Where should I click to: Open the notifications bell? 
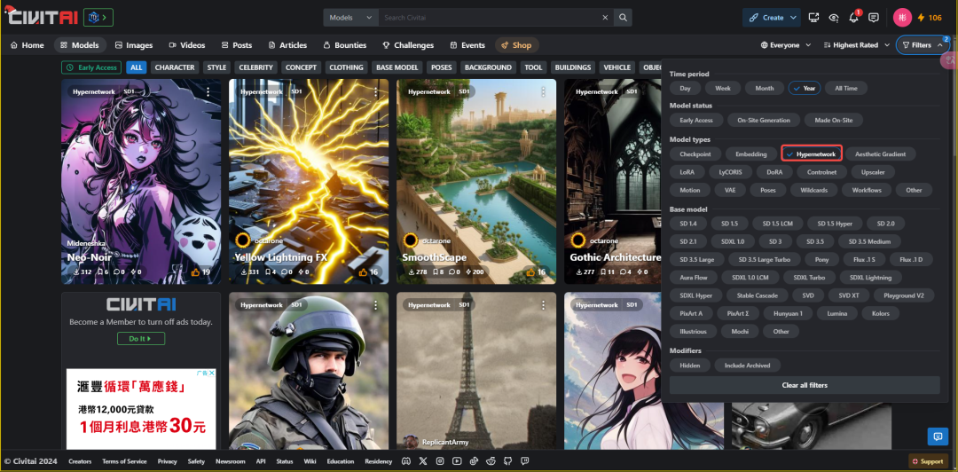click(854, 18)
